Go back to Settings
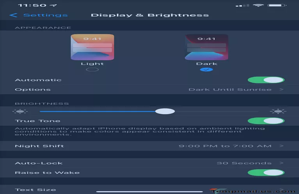Screen dimensions: 299x194 (45, 15)
